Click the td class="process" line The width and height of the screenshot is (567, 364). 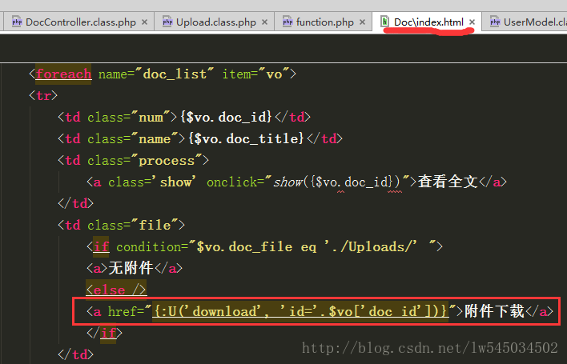134,160
